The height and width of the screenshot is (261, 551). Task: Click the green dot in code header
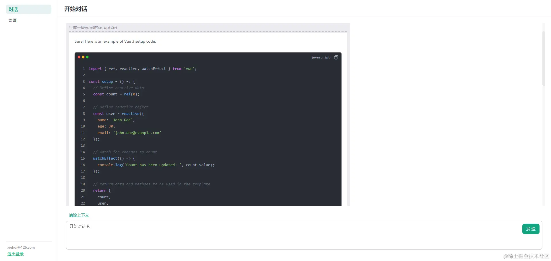(87, 57)
